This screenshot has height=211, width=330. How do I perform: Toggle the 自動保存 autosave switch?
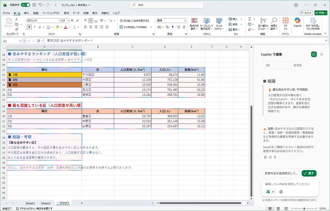[25, 5]
